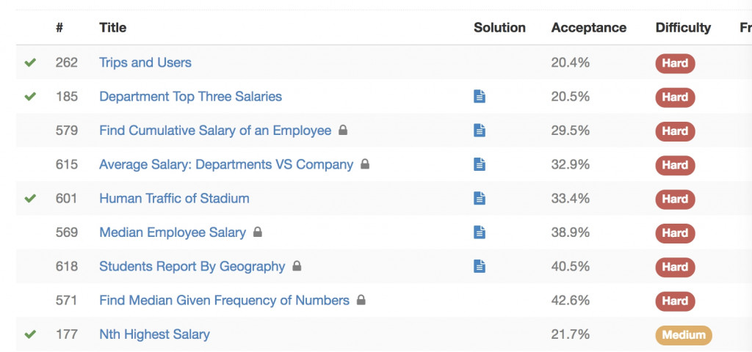Open Find Median Given Frequency of Numbers
752x352 pixels.
coord(224,301)
